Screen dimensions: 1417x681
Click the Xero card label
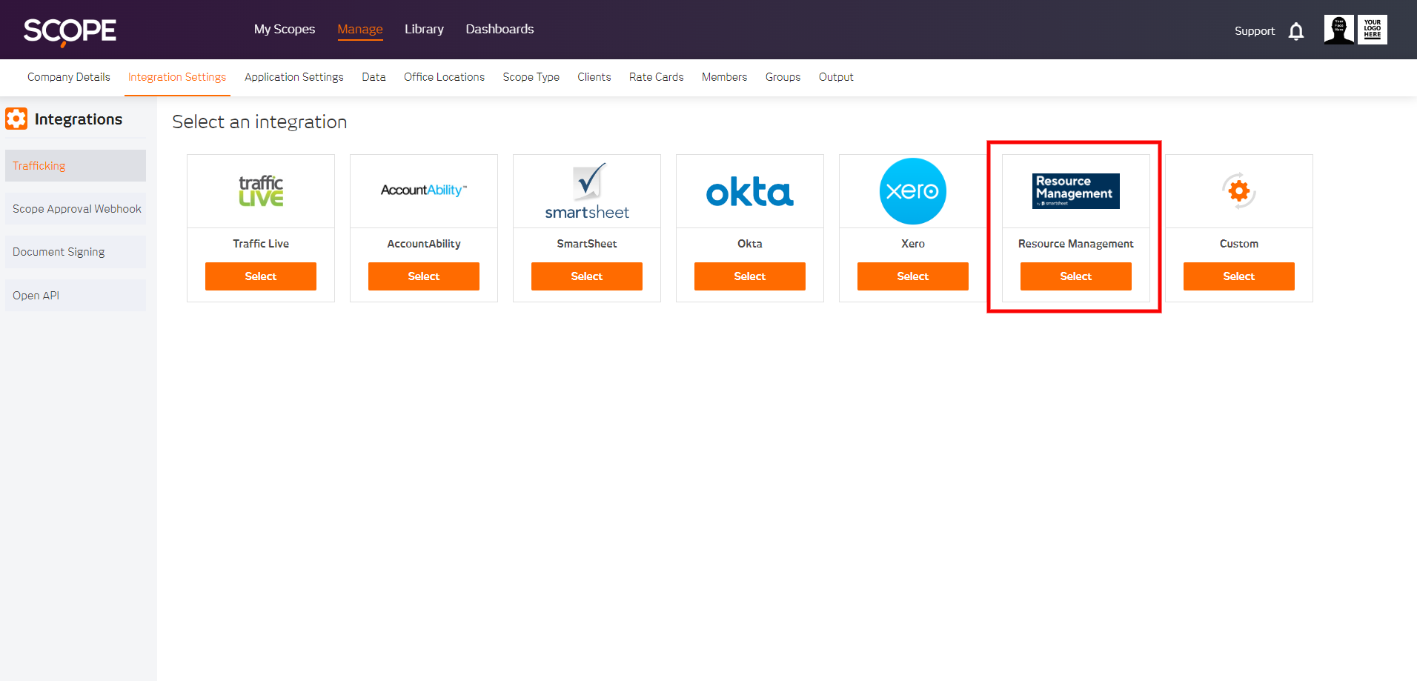coord(913,244)
